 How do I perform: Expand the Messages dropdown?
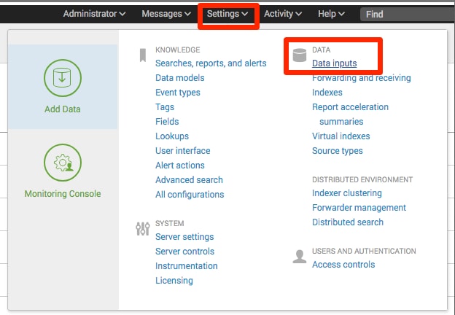point(166,14)
